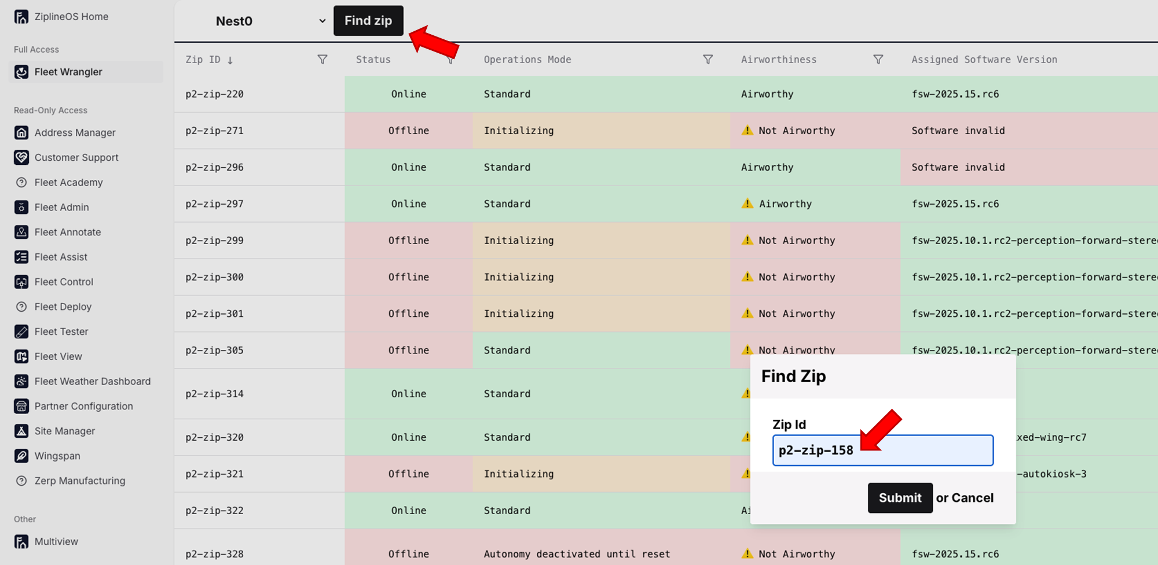1158x565 pixels.
Task: Click the Fleet Academy icon
Action: coord(21,182)
